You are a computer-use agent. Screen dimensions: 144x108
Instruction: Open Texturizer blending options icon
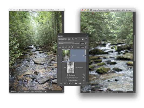pyautogui.click(x=84, y=75)
